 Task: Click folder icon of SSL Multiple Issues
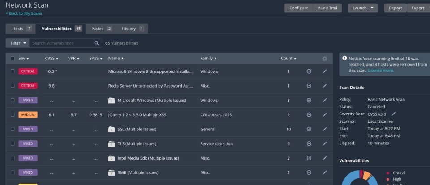(x=112, y=129)
